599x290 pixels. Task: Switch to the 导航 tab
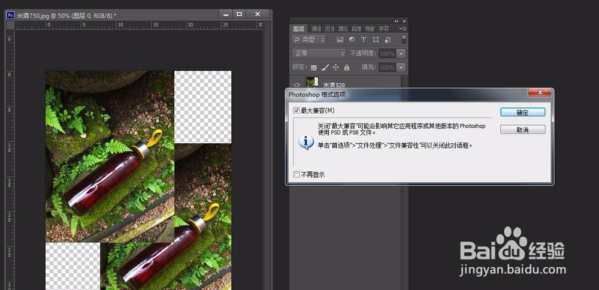[x=370, y=29]
